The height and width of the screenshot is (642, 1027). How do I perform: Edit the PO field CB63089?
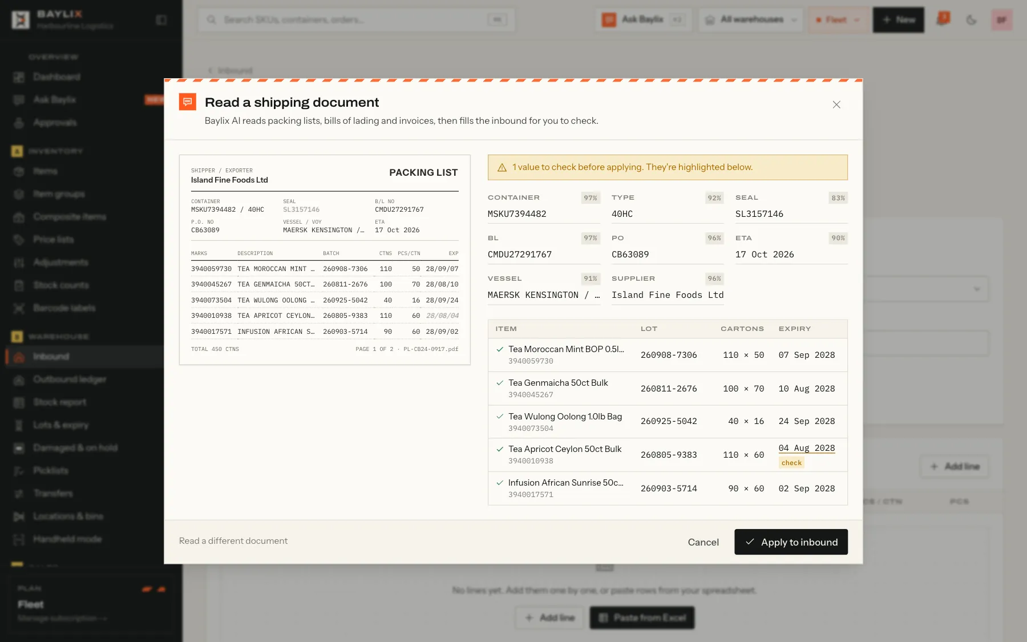[x=668, y=255]
